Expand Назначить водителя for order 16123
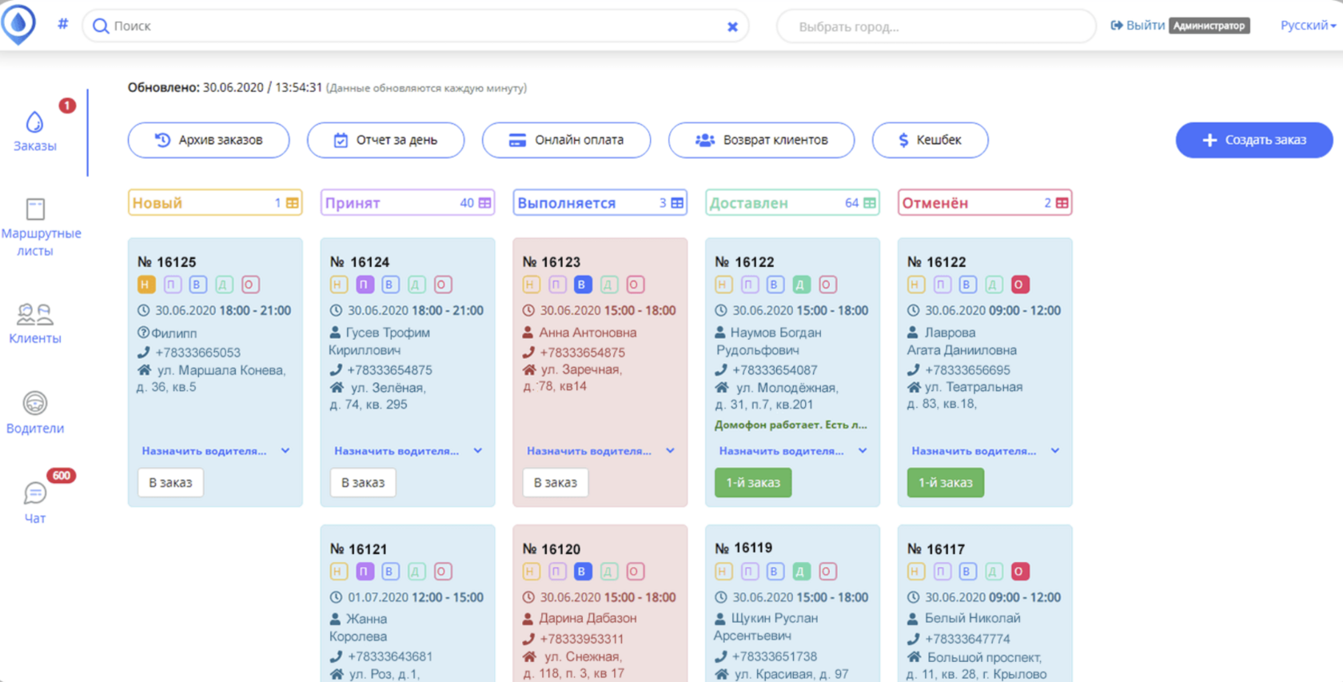 (600, 451)
